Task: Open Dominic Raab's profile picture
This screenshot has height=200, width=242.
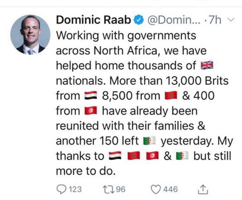Action: click(30, 34)
